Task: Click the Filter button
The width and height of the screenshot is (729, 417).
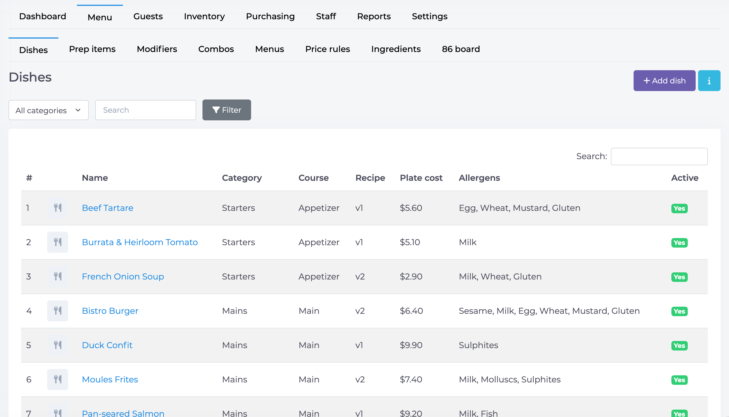Action: pos(227,110)
